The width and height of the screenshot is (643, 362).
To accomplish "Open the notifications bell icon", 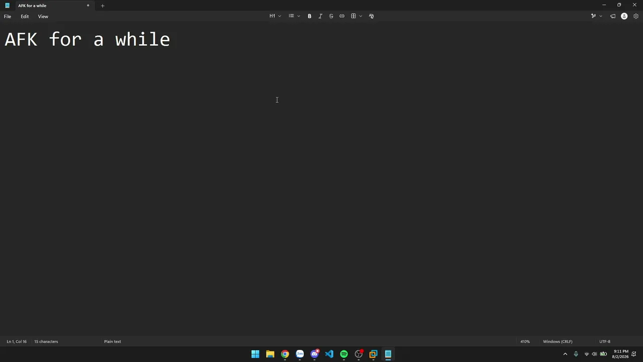I will [634, 354].
